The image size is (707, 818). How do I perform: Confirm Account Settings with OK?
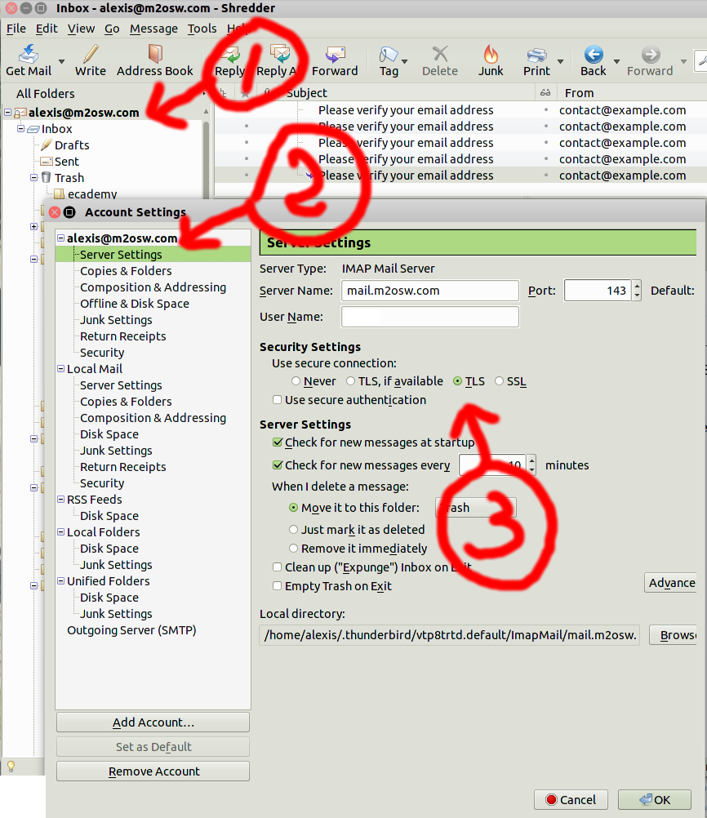tap(655, 800)
